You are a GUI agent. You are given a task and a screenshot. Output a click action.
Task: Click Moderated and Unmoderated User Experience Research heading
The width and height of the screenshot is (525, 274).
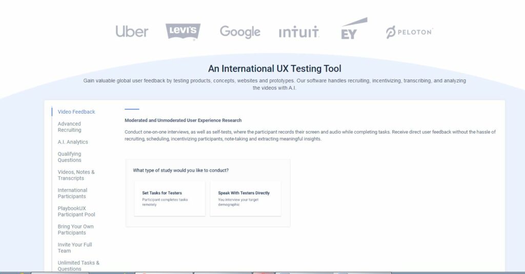point(183,120)
